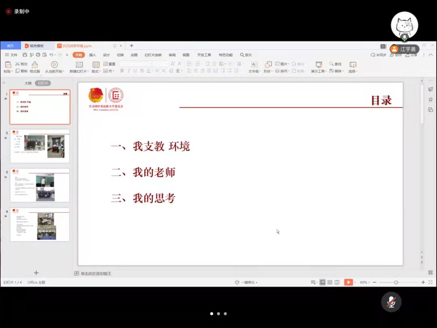Open the Insert (插入) ribbon tab
The width and height of the screenshot is (437, 328).
tap(93, 55)
